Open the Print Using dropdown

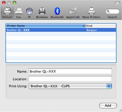coord(70,86)
